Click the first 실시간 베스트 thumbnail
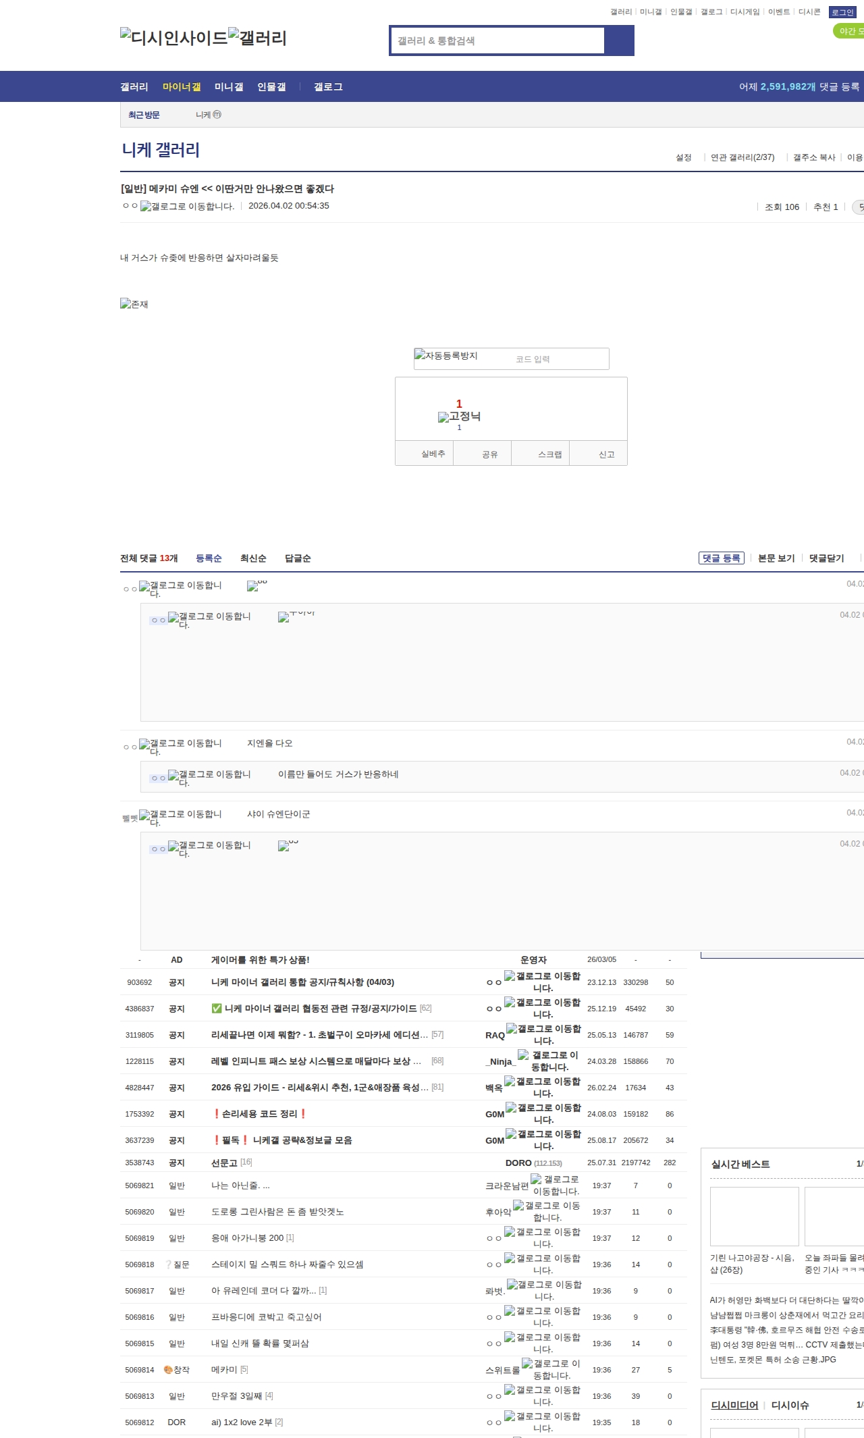The height and width of the screenshot is (1438, 864). (754, 1216)
